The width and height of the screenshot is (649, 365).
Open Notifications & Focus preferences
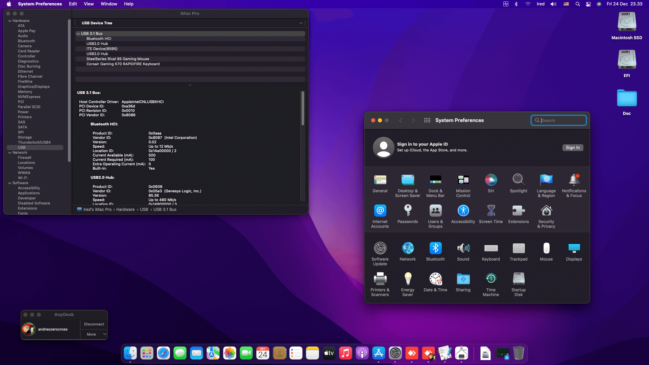574,186
